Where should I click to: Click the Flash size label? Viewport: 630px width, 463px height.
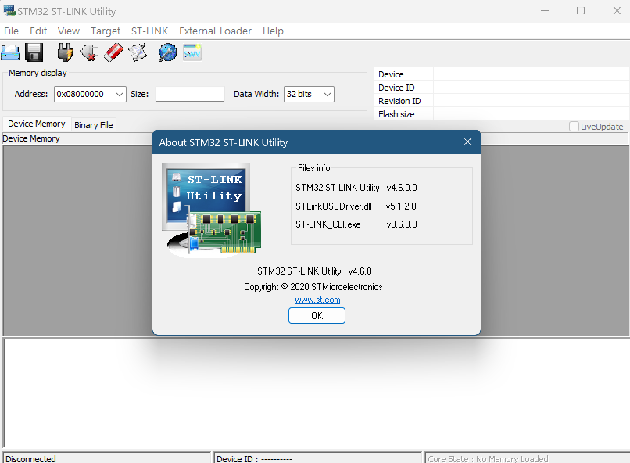[x=396, y=114]
